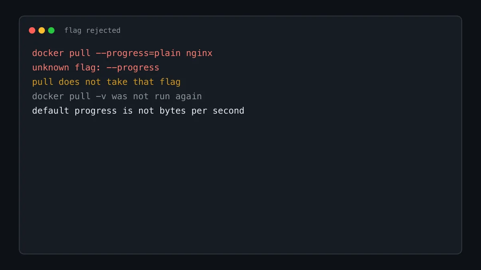The image size is (481, 270).
Task: Click the word "that" in the yellow line
Action: pyautogui.click(x=143, y=82)
